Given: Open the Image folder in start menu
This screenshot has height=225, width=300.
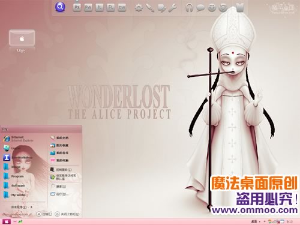Looking at the screenshot, I should pos(13,167).
